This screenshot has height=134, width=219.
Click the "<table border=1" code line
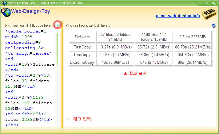pyautogui.click(x=26, y=31)
